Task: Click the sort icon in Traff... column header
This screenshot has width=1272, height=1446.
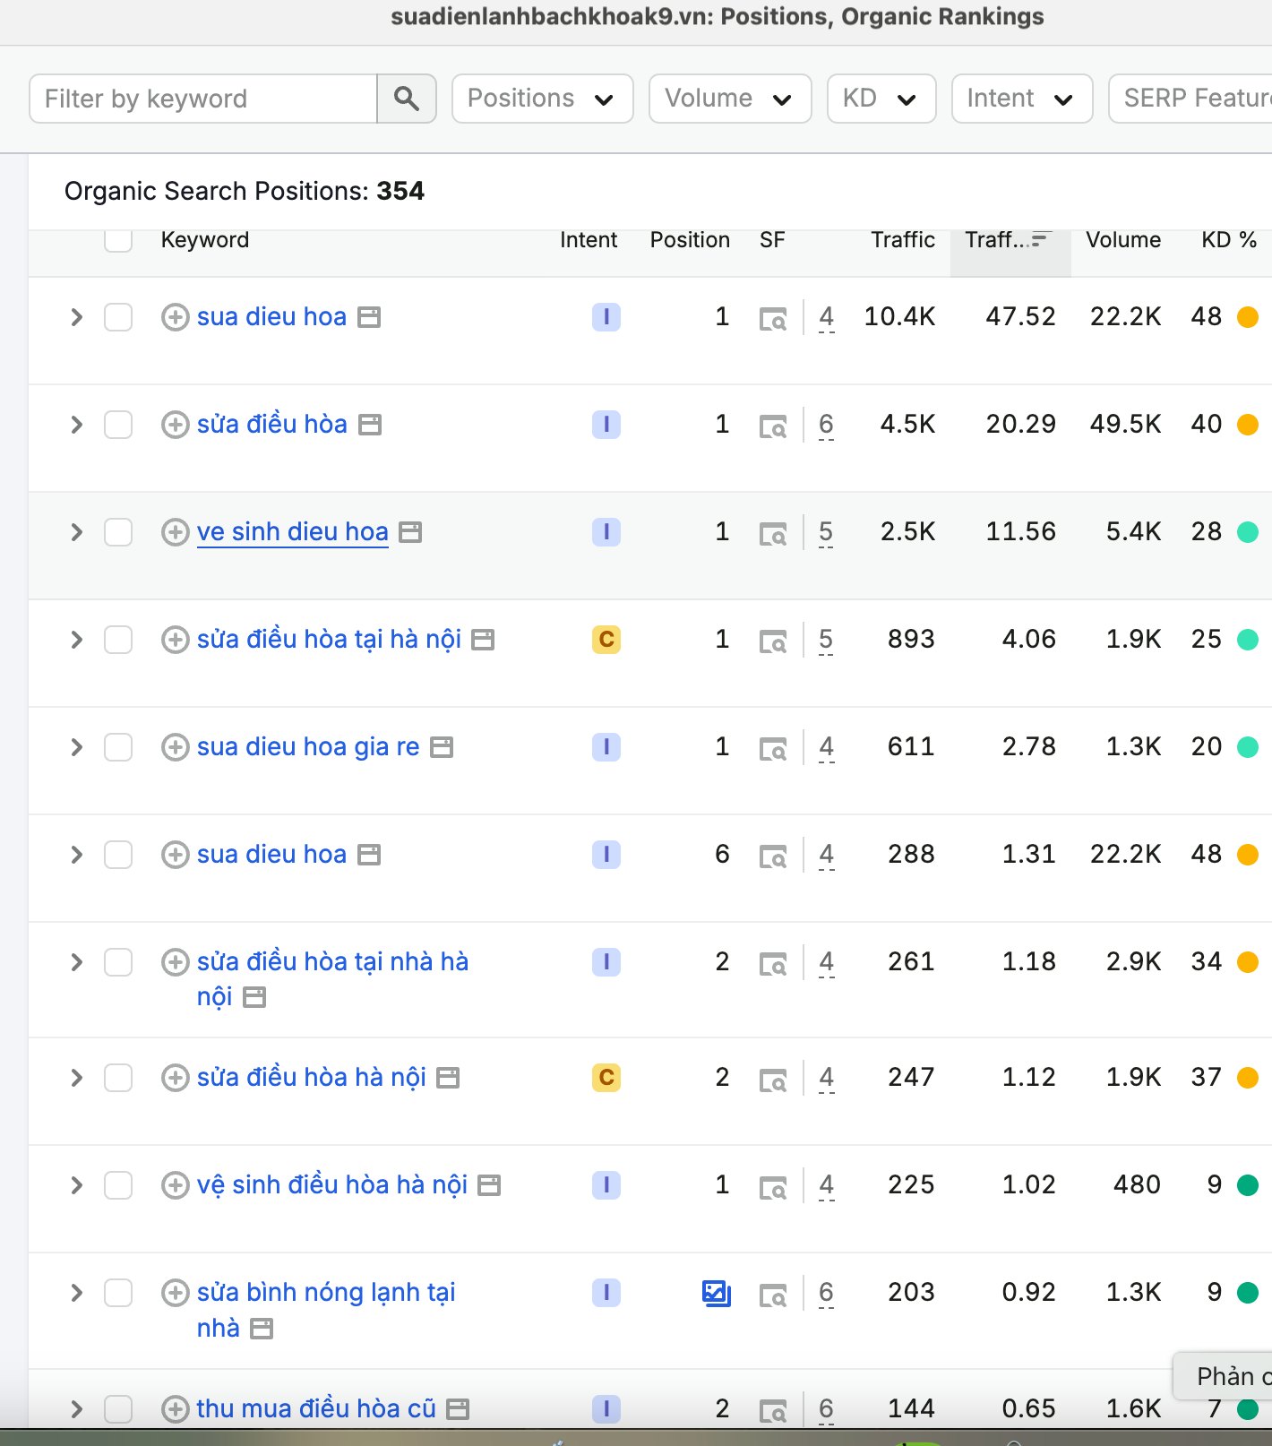Action: point(1041,239)
